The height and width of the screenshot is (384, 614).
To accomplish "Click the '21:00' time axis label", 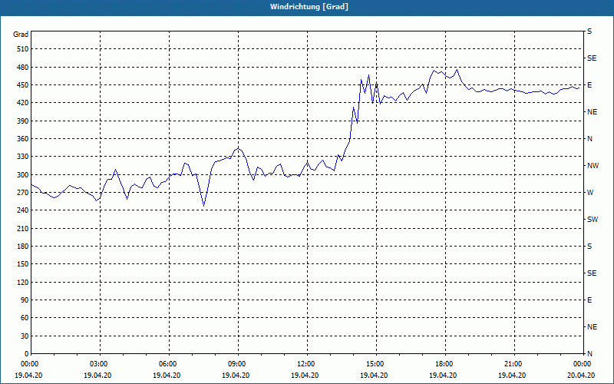I will tap(514, 363).
